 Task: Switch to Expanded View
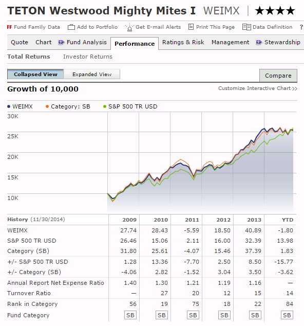(92, 74)
